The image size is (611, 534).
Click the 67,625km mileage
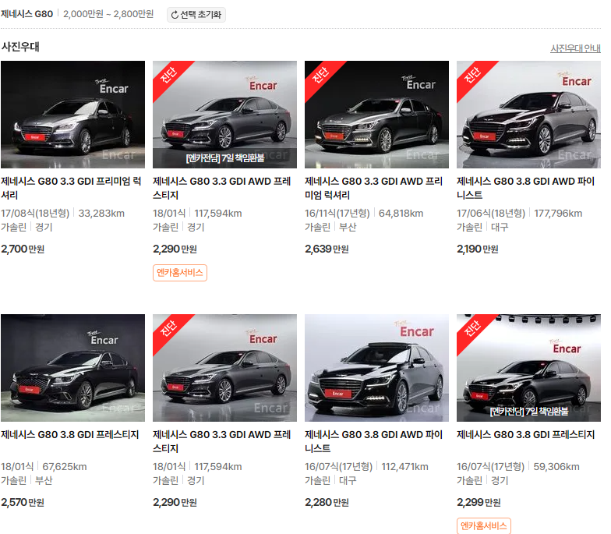click(65, 467)
